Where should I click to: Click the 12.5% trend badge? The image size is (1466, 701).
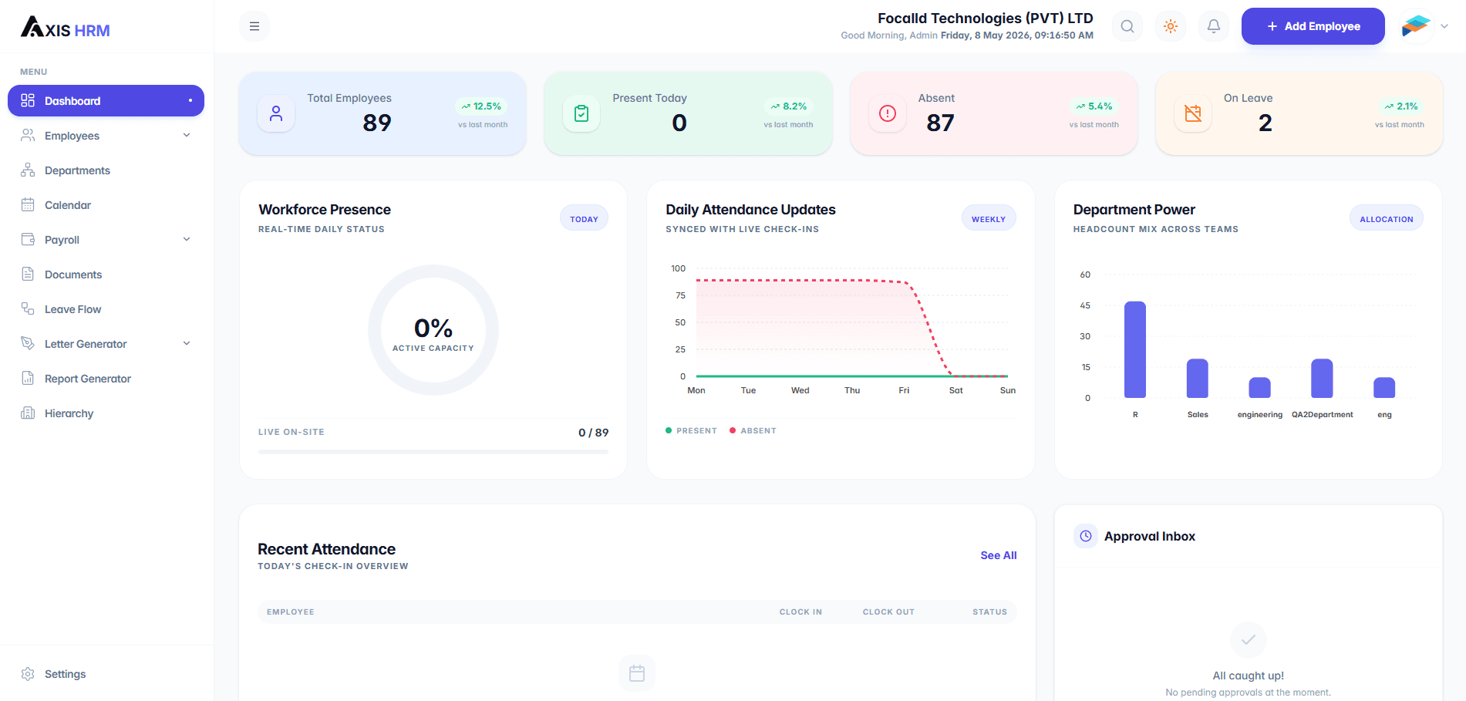481,106
